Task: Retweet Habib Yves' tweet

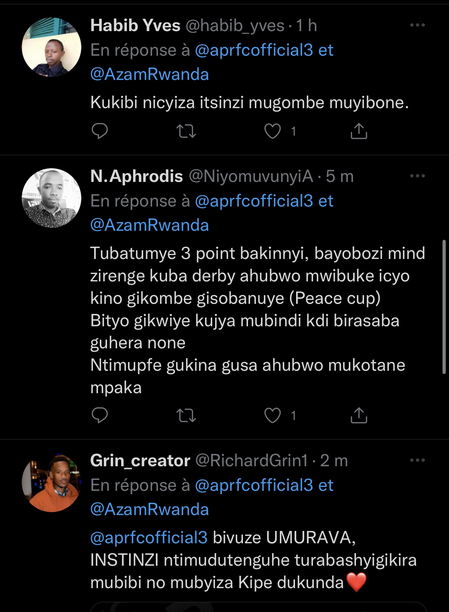Action: point(186,131)
